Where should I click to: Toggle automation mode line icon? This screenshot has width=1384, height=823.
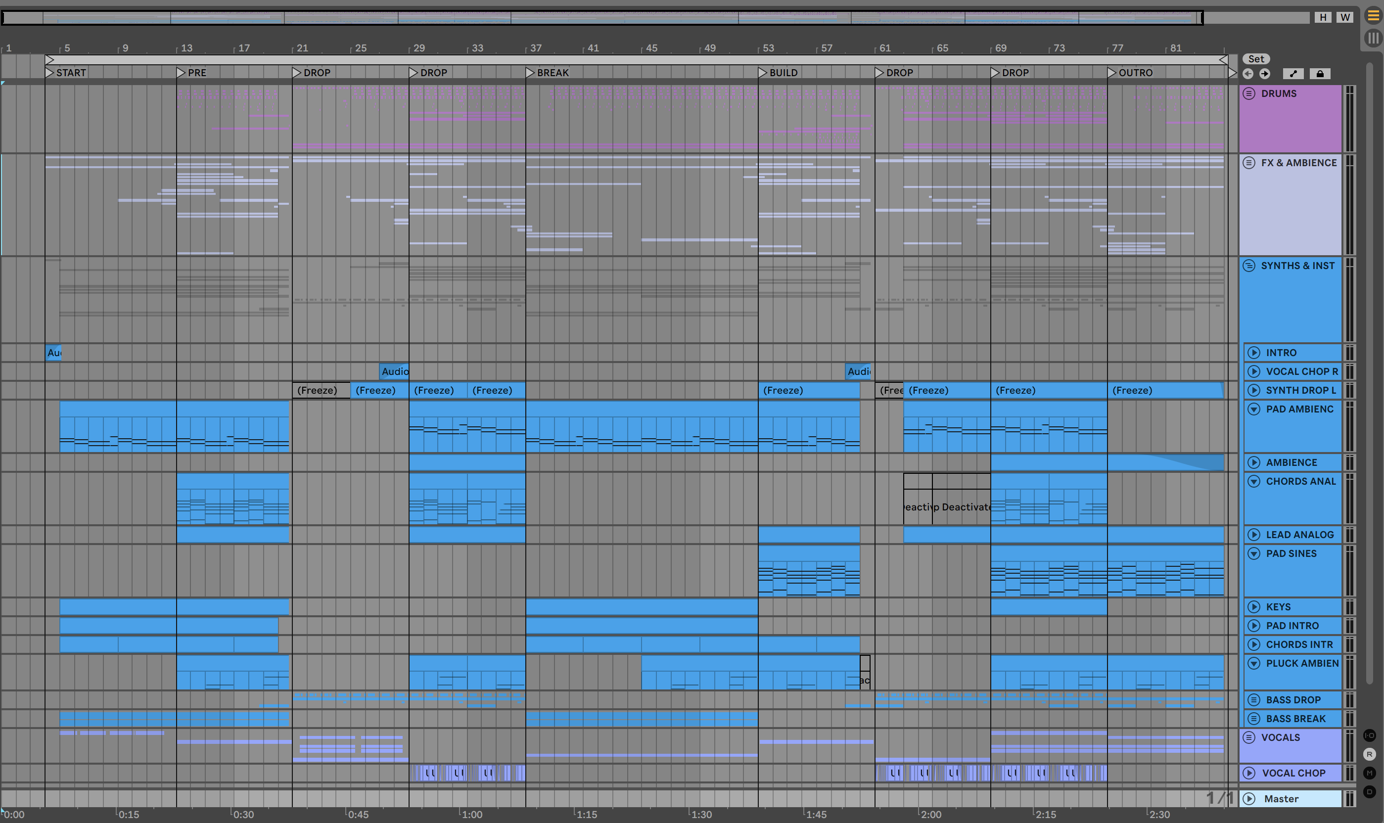[1293, 74]
